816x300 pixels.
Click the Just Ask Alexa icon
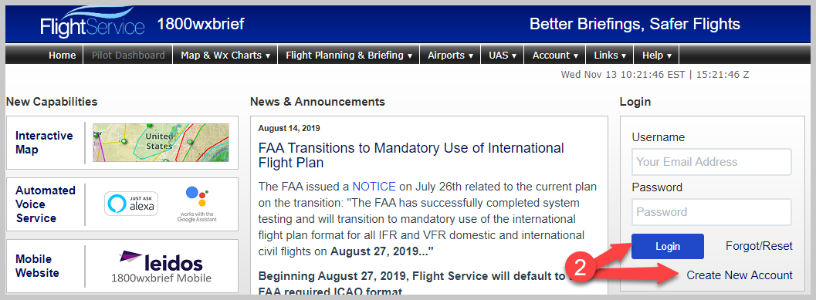point(131,204)
